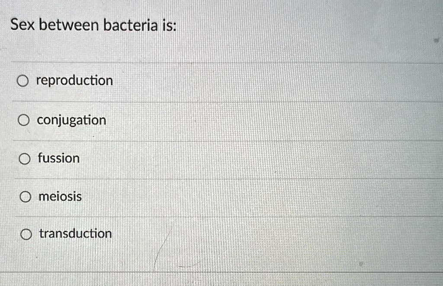Select the radio button beside reproduction

(23, 81)
